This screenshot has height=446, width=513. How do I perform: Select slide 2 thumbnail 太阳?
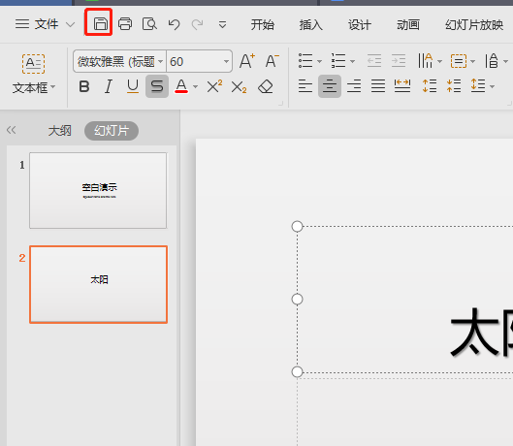tap(99, 284)
